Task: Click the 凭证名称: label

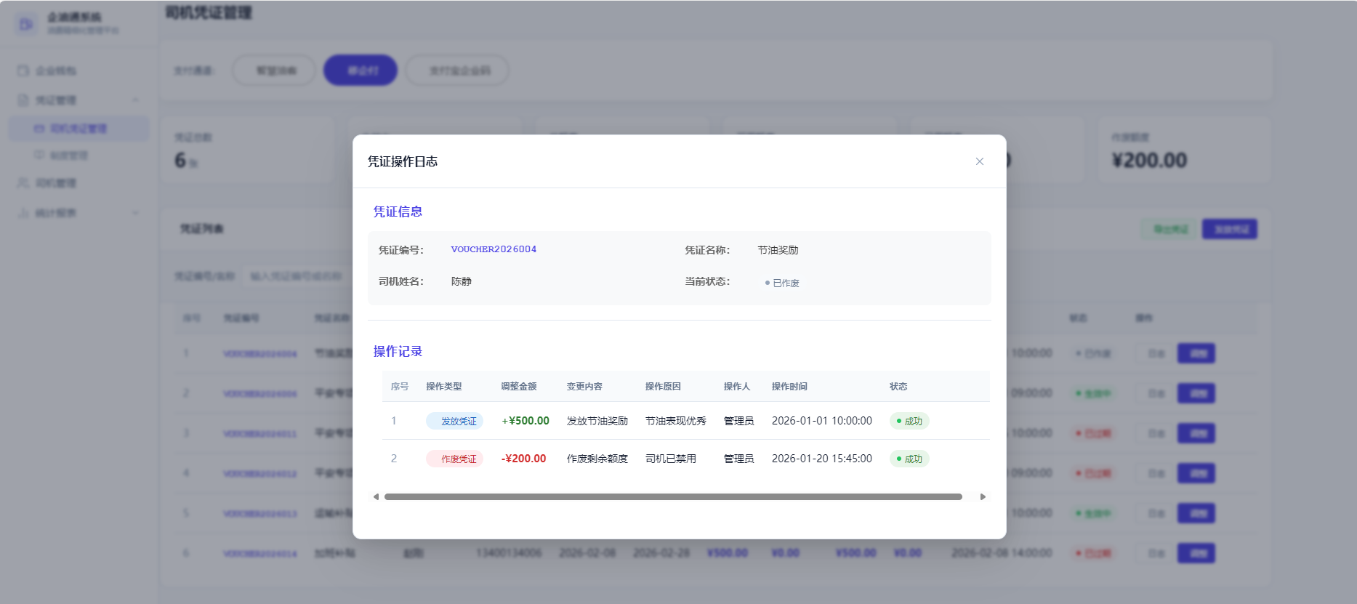Action: click(707, 250)
